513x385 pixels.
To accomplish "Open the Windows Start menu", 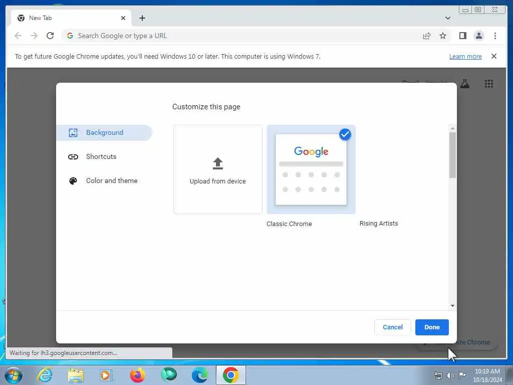I will [13, 375].
